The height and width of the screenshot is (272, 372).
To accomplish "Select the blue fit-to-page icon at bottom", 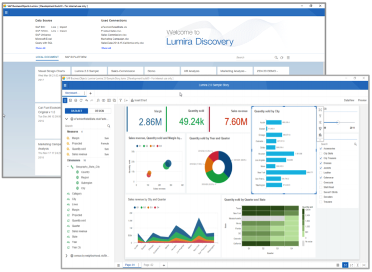I will 345,265.
